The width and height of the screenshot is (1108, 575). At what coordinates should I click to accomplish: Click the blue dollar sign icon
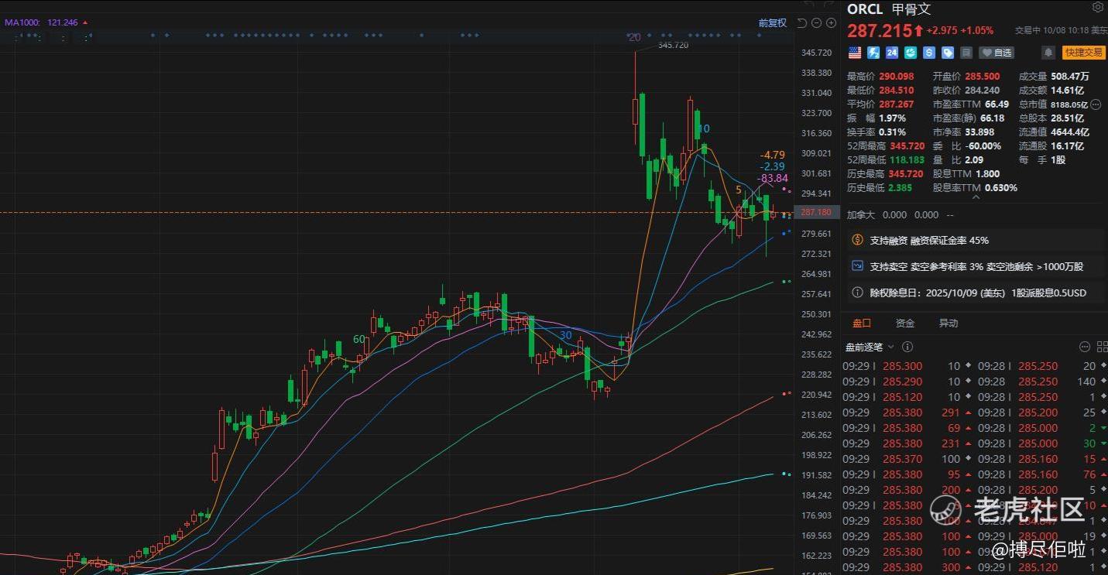(929, 53)
